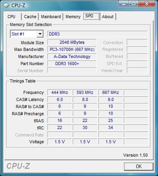Open the About tab
This screenshot has height=176, width=158.
coord(108,17)
